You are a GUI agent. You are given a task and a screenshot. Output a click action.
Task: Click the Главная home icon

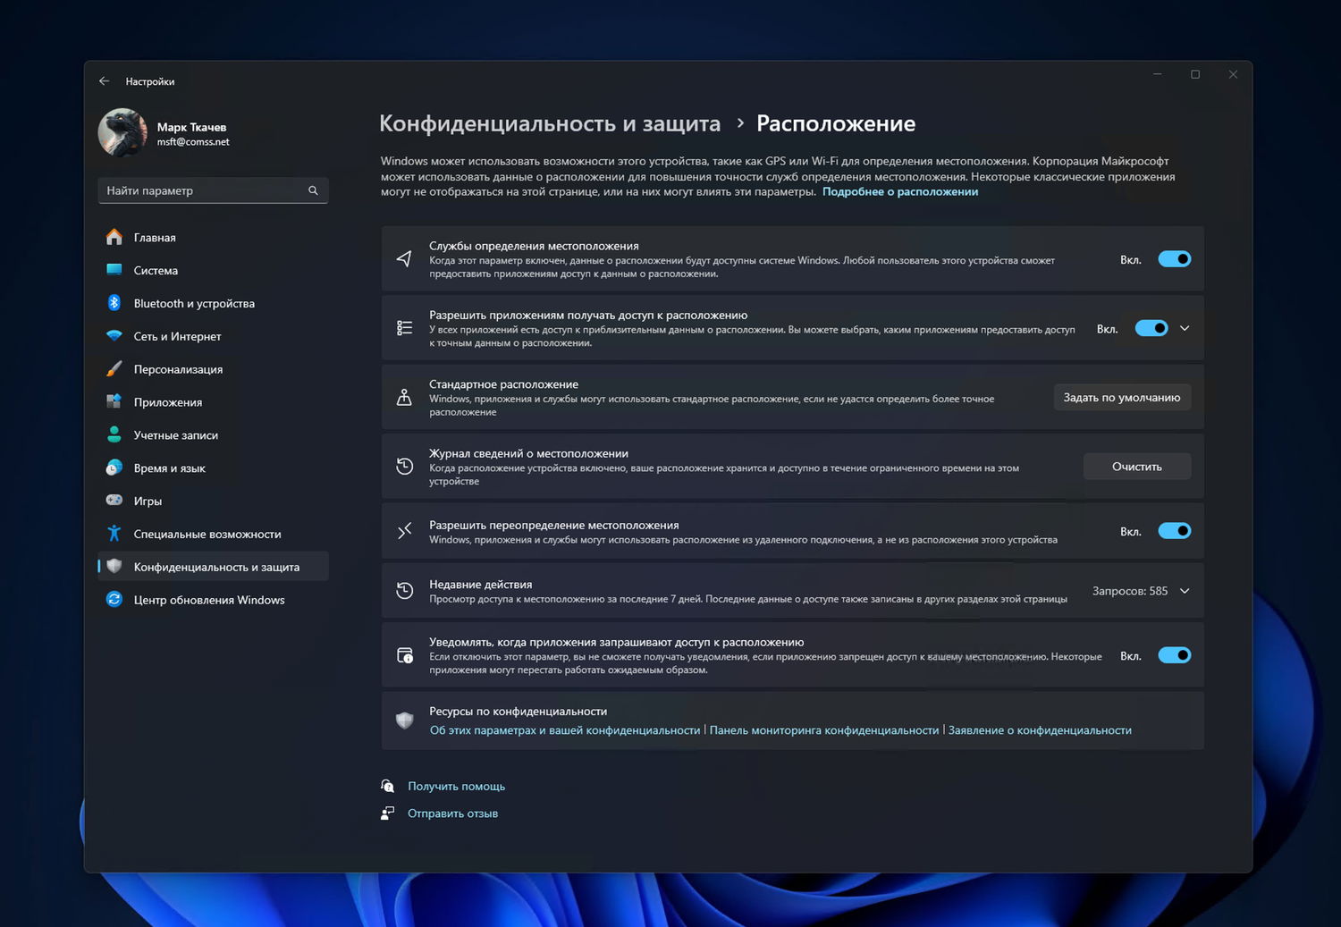[114, 237]
